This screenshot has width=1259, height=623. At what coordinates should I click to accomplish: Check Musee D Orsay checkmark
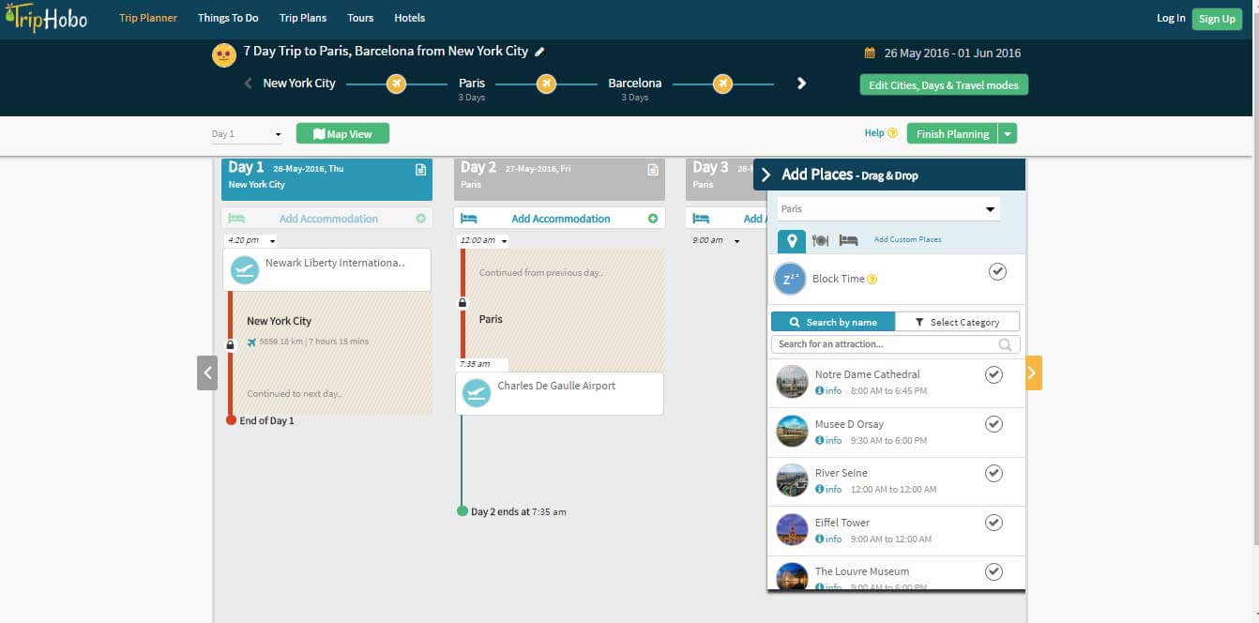click(x=994, y=424)
